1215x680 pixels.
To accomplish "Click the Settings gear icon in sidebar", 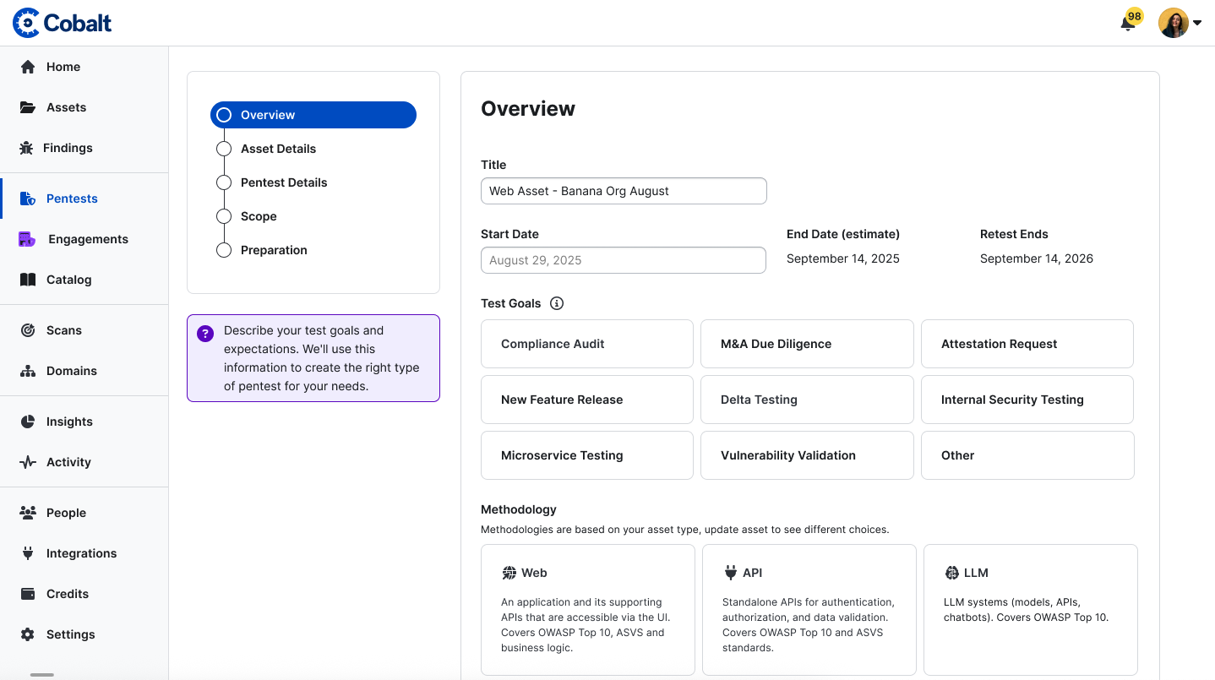I will 28,634.
